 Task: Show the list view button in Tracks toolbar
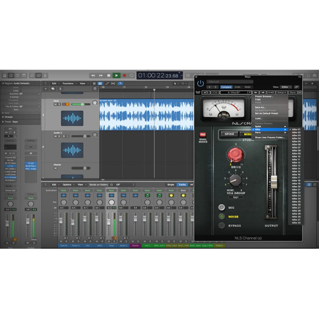pyautogui.click(x=94, y=84)
